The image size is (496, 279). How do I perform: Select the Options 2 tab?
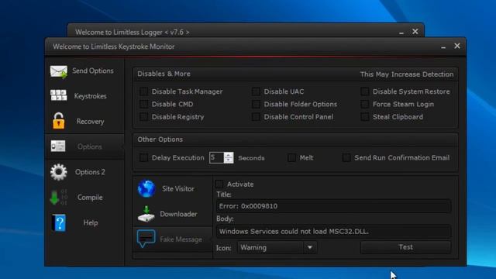point(84,172)
